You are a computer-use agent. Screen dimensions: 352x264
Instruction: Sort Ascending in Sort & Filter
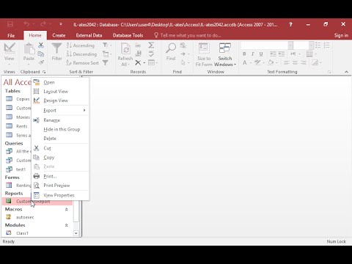pos(81,45)
